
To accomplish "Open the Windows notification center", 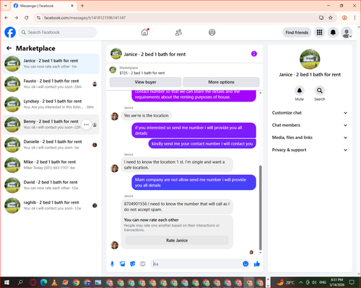I will pyautogui.click(x=352, y=282).
